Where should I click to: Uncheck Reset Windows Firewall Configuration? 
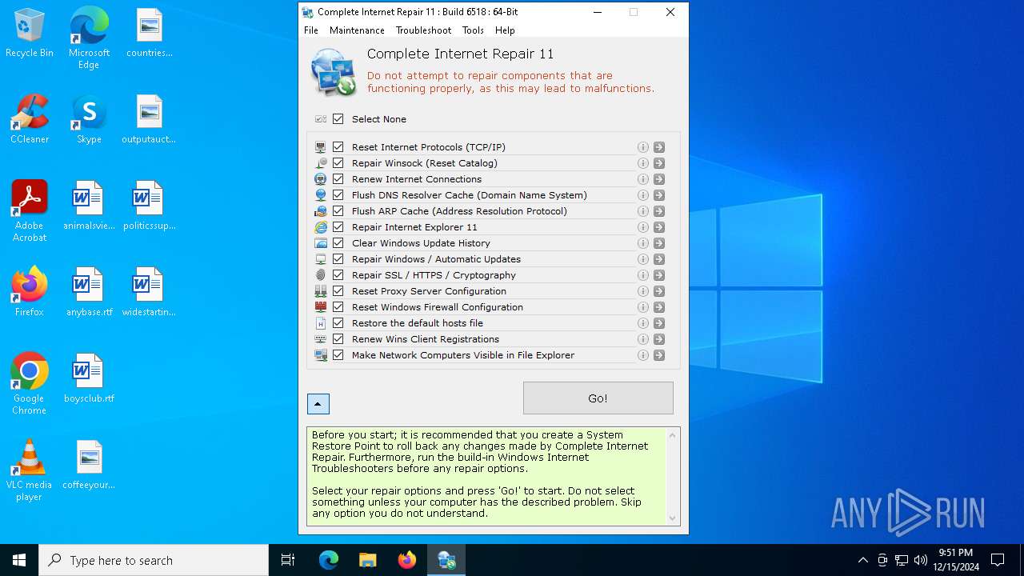338,307
